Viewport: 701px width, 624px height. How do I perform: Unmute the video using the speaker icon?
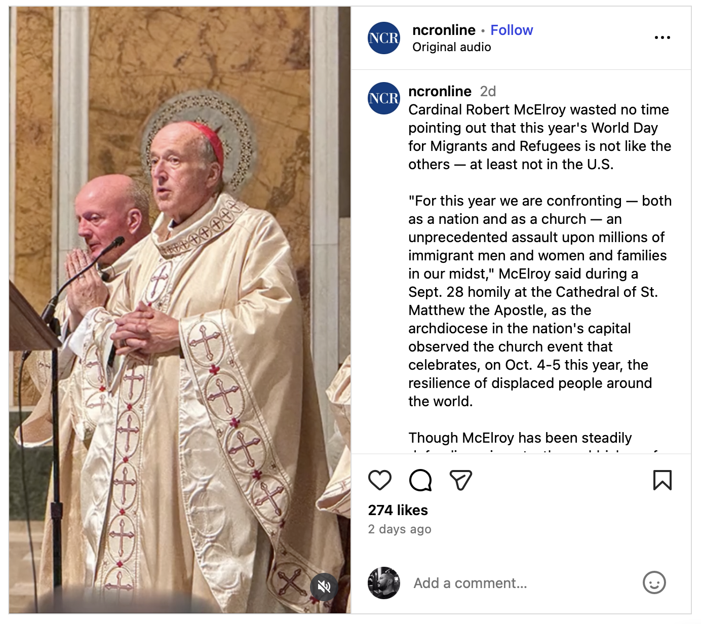pos(324,587)
